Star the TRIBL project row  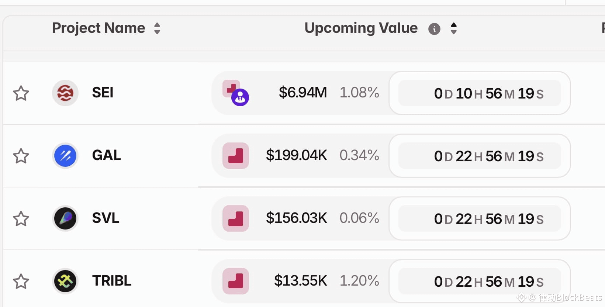click(21, 282)
